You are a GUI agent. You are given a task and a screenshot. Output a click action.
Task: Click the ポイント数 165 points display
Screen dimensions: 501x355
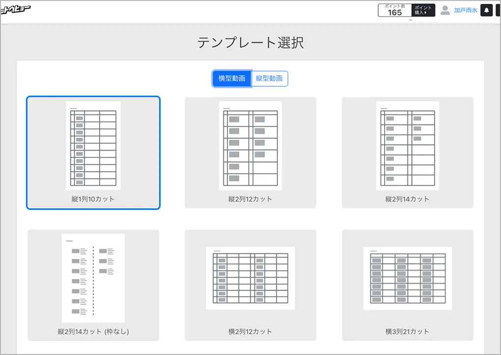[394, 10]
